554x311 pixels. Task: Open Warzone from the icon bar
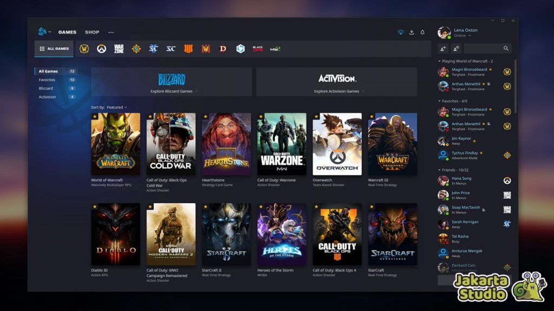[118, 49]
